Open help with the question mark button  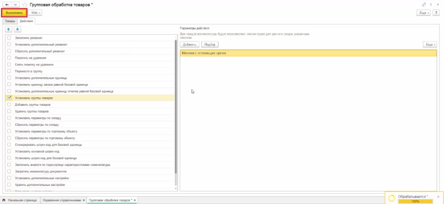[x=437, y=13]
